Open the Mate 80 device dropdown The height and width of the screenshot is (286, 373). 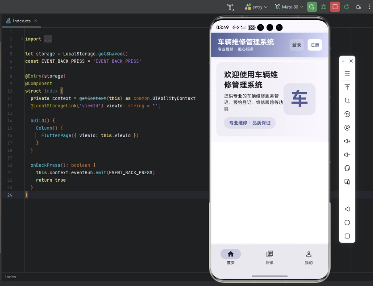[289, 7]
